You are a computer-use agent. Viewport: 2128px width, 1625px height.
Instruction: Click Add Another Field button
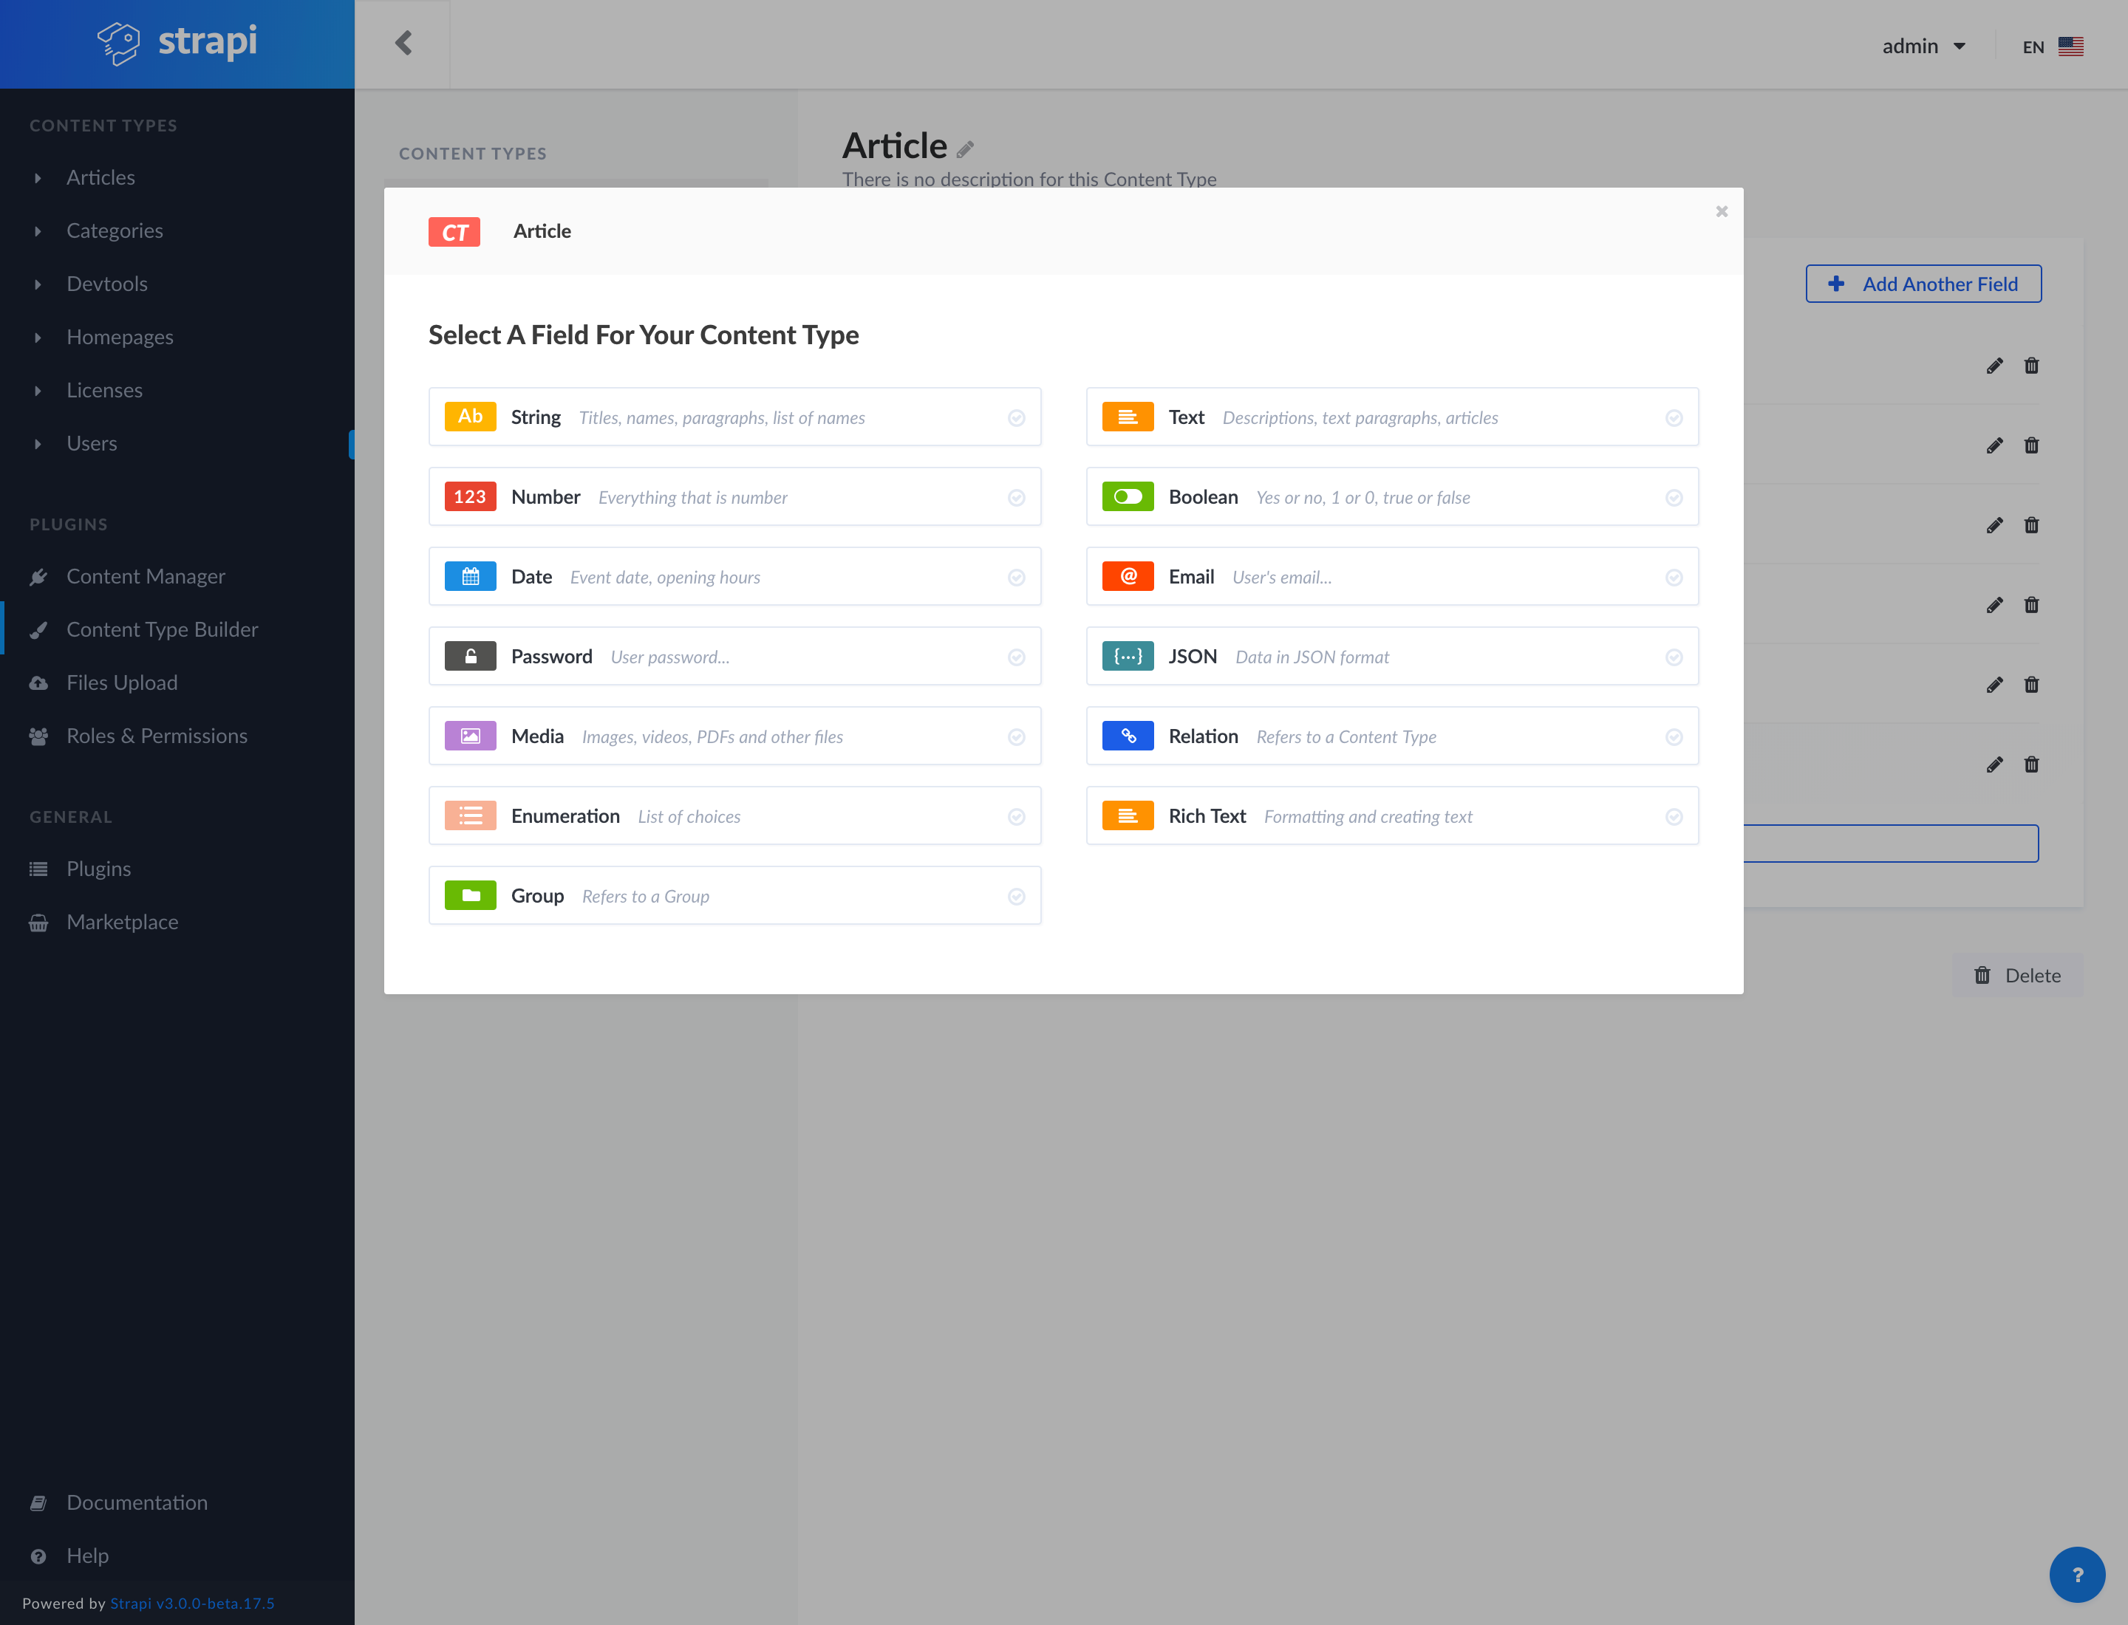[1923, 284]
